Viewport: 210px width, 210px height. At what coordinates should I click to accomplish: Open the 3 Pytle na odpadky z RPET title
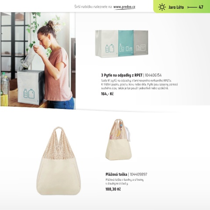pyautogui.click(x=122, y=75)
